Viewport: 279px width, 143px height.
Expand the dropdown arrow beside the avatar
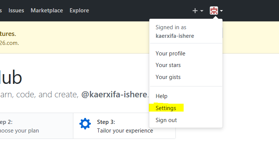click(221, 11)
